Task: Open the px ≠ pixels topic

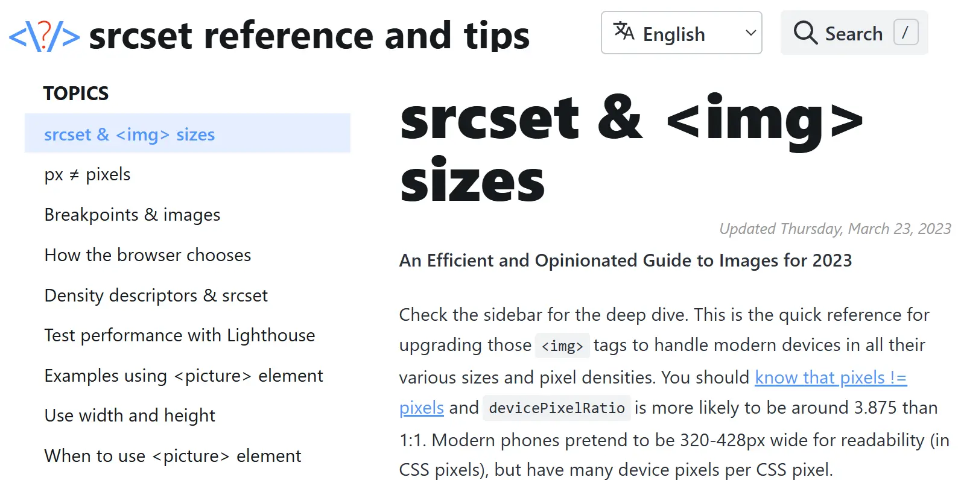Action: (87, 174)
